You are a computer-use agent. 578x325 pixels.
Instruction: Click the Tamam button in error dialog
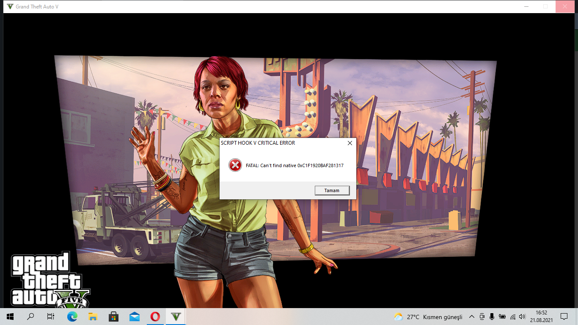click(x=332, y=190)
